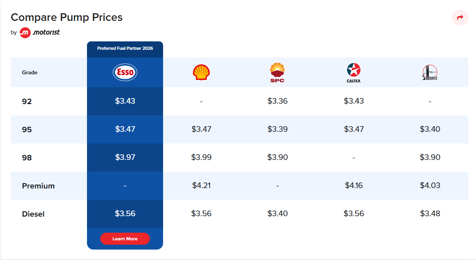Click Sinopec's 98 grade price $3.90
Image resolution: width=476 pixels, height=260 pixels.
430,157
